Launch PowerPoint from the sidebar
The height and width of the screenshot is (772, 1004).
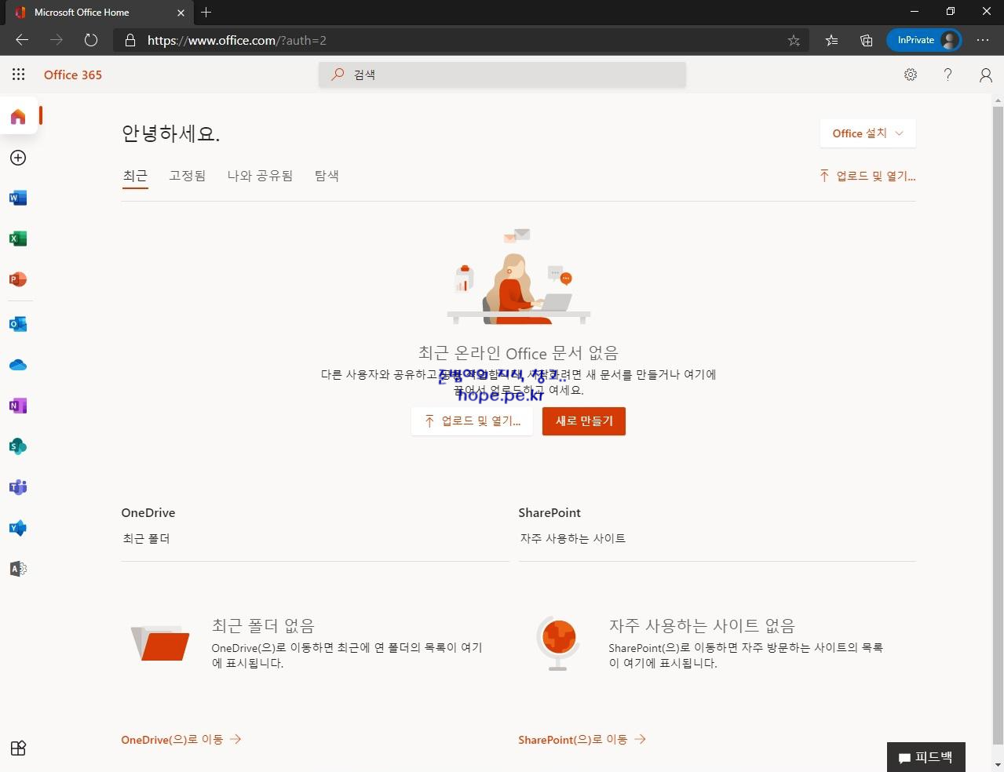click(x=18, y=279)
